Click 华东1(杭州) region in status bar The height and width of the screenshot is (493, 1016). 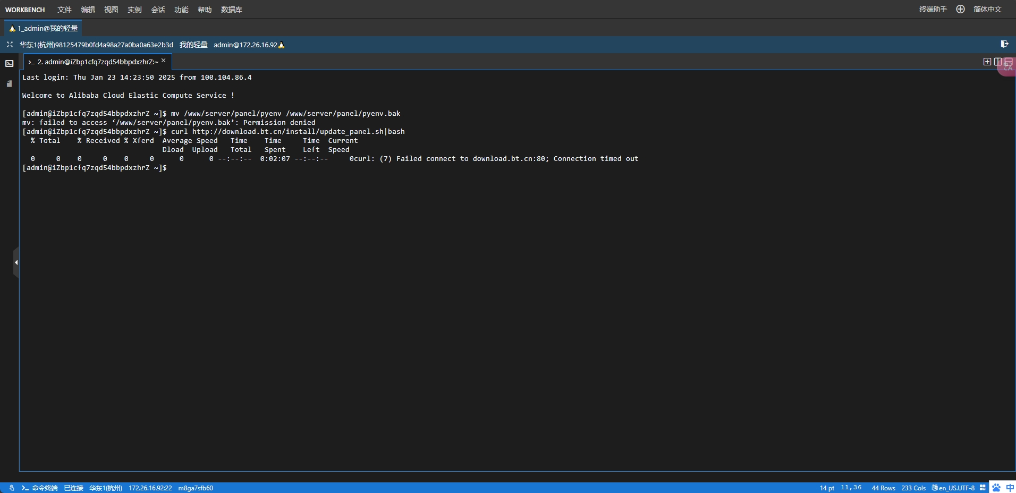pyautogui.click(x=106, y=488)
